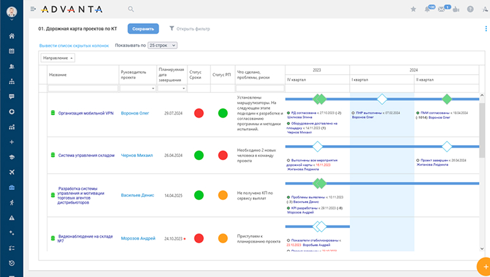The height and width of the screenshot is (277, 490).
Task: Click red deadline status circle for VPN project
Action: coord(198,113)
